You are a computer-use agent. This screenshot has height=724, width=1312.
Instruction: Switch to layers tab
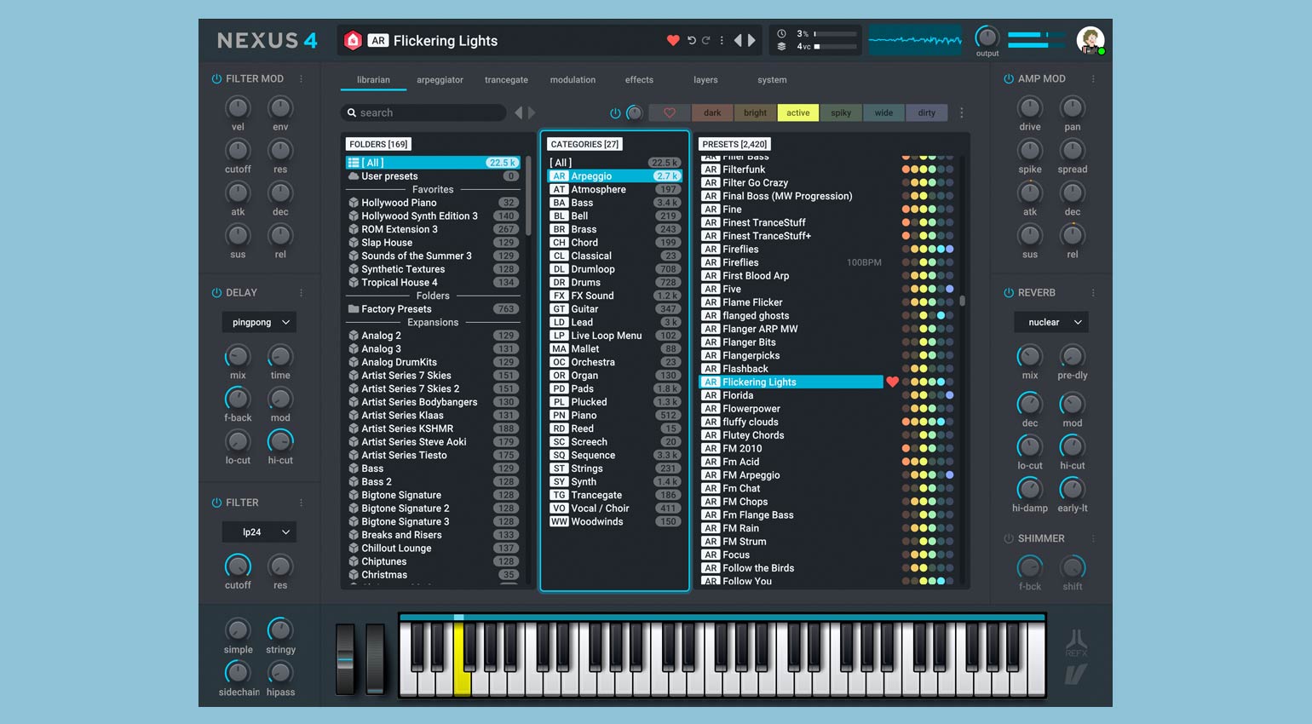click(x=705, y=80)
